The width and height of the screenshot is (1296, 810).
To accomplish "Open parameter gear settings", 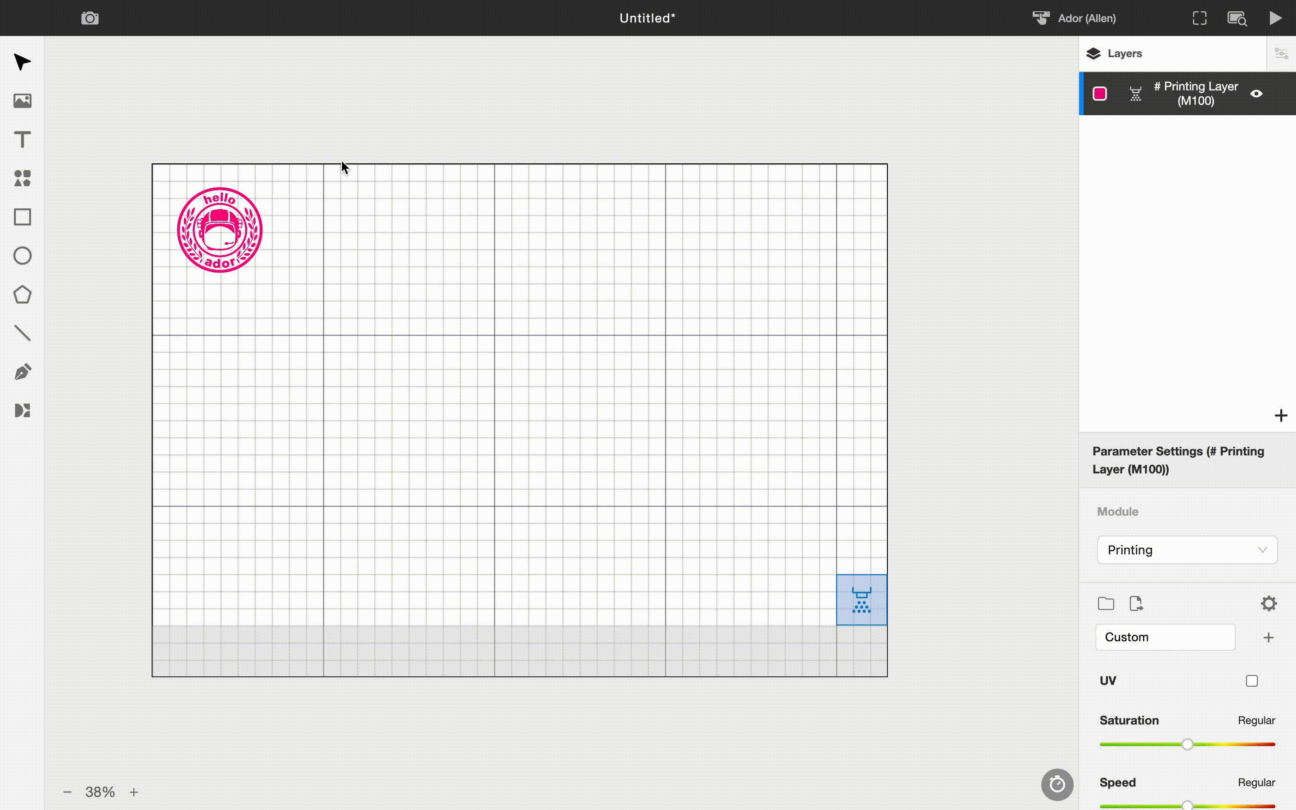I will coord(1269,604).
